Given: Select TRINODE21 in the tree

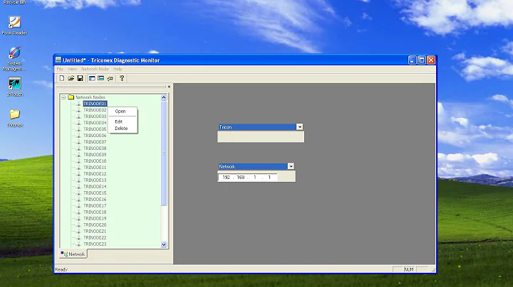Looking at the screenshot, I should [95, 231].
